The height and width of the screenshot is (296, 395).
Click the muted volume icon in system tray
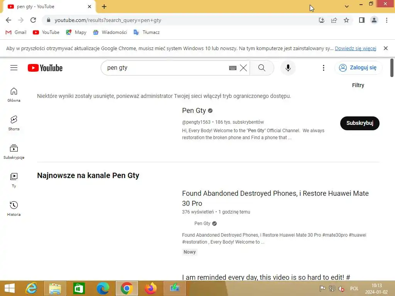tap(341, 289)
